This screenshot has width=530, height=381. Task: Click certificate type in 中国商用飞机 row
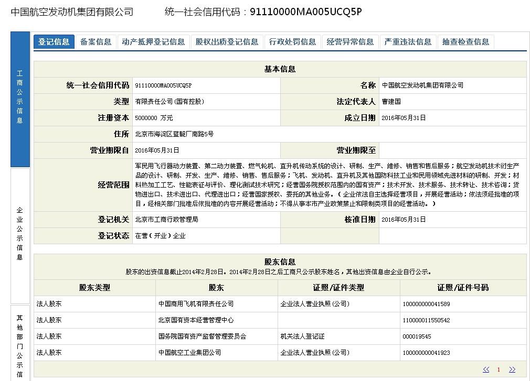click(x=315, y=304)
